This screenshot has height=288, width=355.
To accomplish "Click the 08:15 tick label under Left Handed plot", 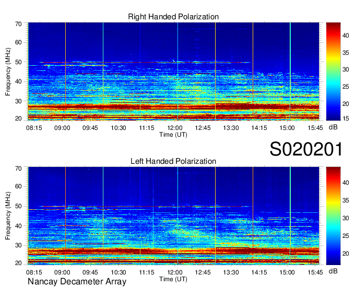I will (x=34, y=272).
